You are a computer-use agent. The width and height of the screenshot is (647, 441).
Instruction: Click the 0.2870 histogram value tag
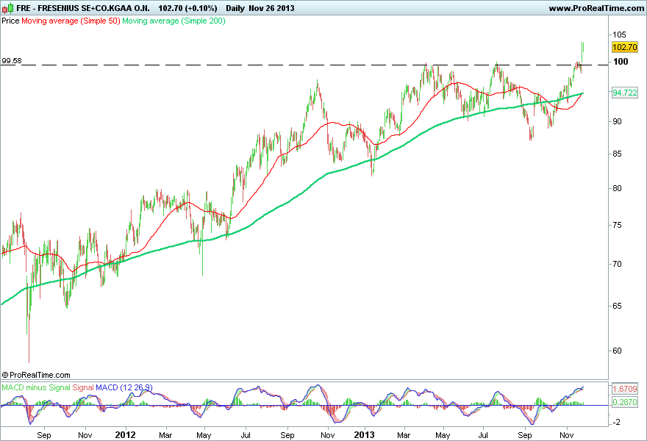click(625, 402)
